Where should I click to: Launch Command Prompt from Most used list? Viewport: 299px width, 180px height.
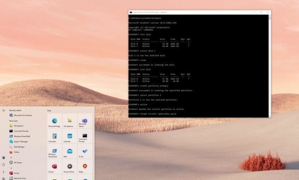(19, 131)
